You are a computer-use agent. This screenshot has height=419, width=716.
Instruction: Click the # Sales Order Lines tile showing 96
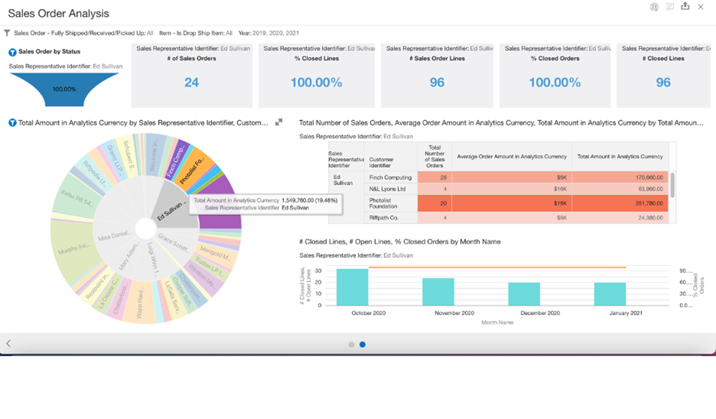437,75
